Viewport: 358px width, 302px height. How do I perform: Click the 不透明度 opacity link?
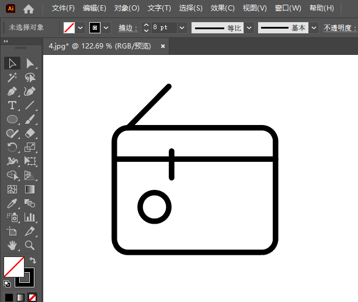click(339, 28)
